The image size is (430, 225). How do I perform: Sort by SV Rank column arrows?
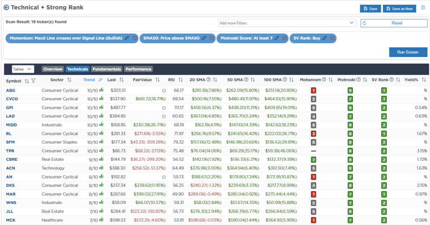398,80
